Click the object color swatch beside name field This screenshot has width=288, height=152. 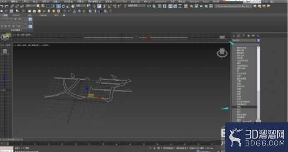258,41
